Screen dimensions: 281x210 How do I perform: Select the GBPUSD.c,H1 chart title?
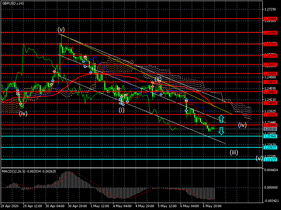pos(13,3)
